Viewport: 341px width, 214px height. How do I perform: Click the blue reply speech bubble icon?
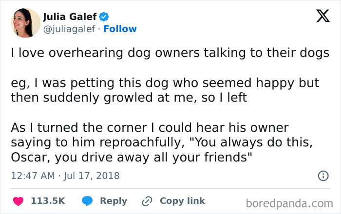tap(87, 201)
